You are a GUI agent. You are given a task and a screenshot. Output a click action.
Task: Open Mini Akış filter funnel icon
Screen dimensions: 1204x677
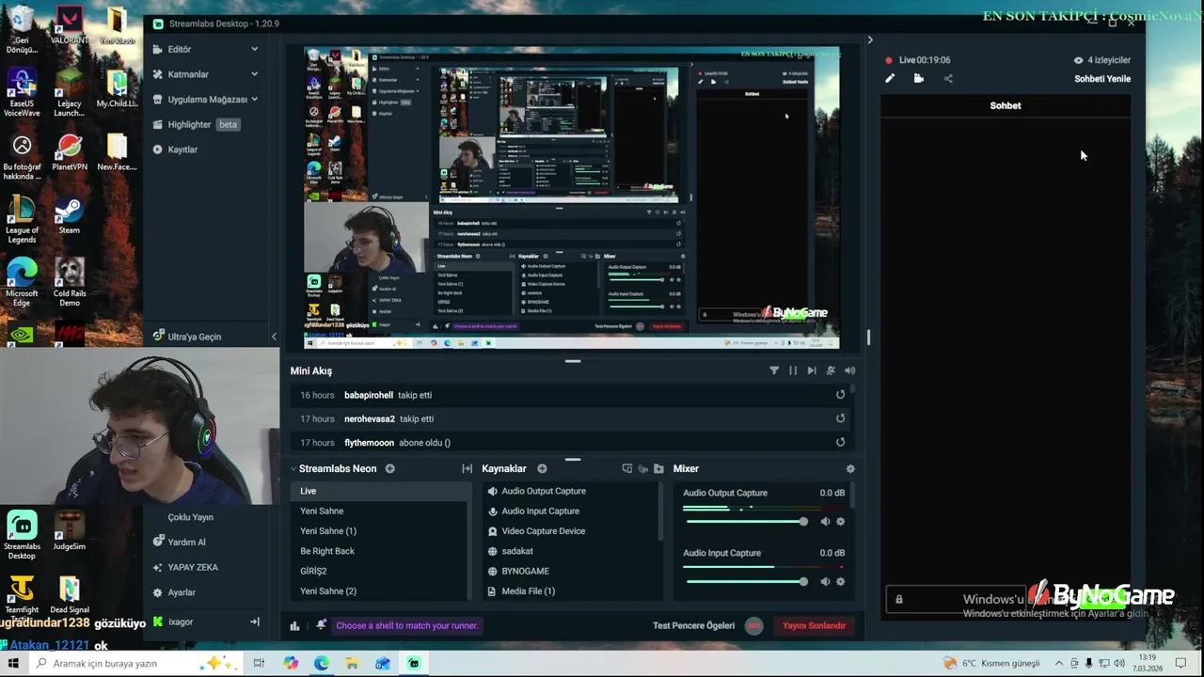click(x=774, y=370)
